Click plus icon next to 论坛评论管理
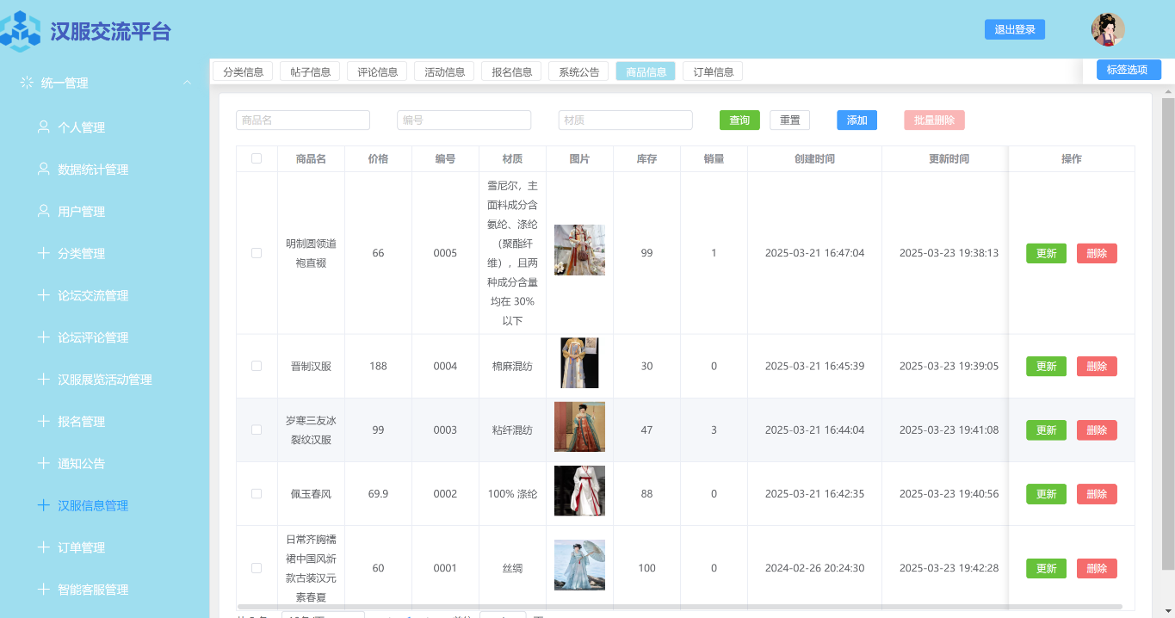The height and width of the screenshot is (618, 1175). pyautogui.click(x=44, y=337)
